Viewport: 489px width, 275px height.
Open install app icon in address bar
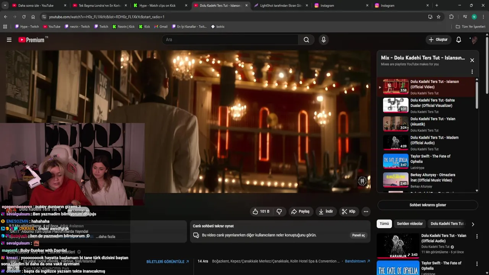coord(430,17)
